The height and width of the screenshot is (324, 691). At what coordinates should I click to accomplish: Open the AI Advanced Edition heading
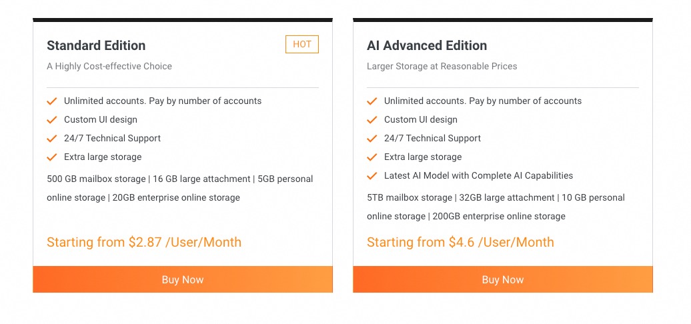[427, 45]
